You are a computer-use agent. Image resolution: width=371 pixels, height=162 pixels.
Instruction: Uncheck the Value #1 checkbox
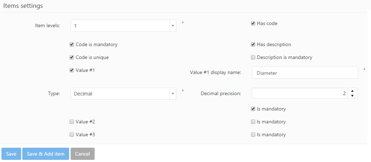(72, 70)
